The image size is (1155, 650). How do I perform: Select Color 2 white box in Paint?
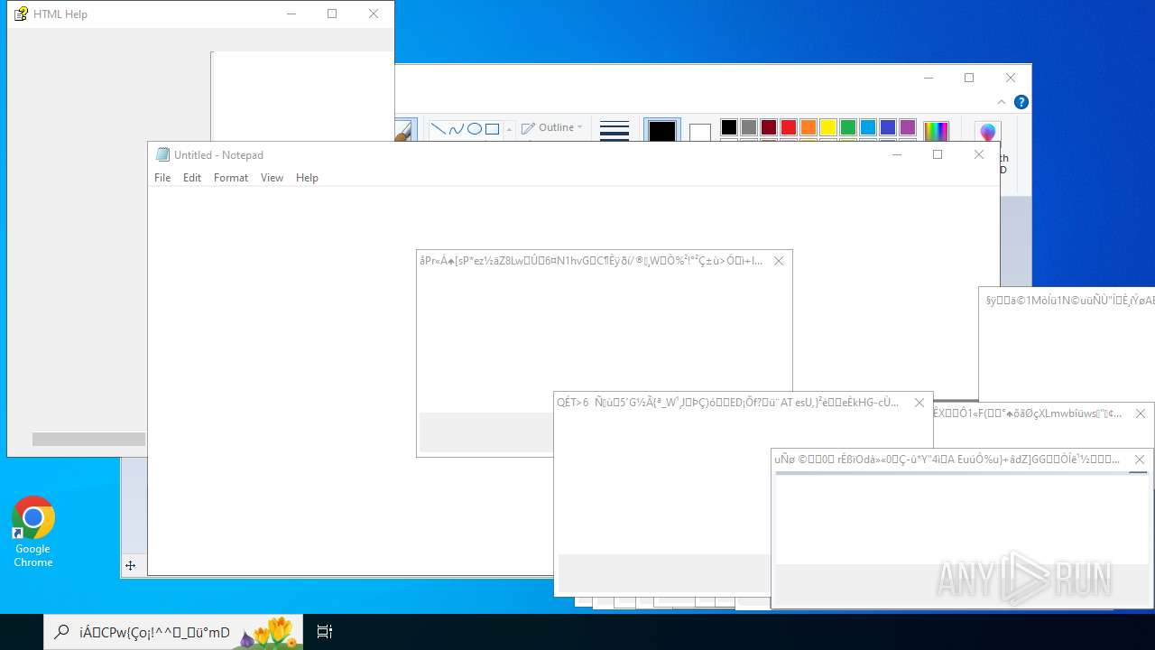click(700, 133)
